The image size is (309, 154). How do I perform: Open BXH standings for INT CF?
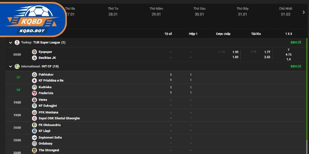295,66
